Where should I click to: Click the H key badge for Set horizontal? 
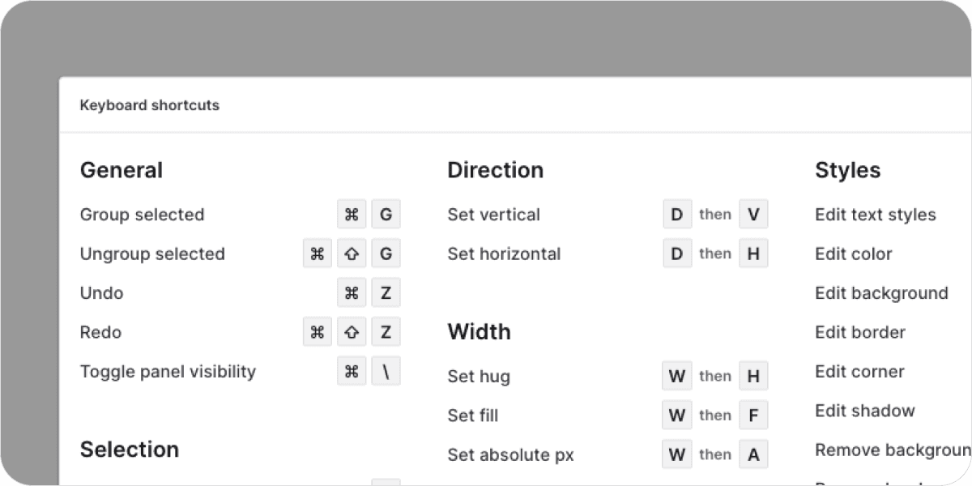[753, 254]
